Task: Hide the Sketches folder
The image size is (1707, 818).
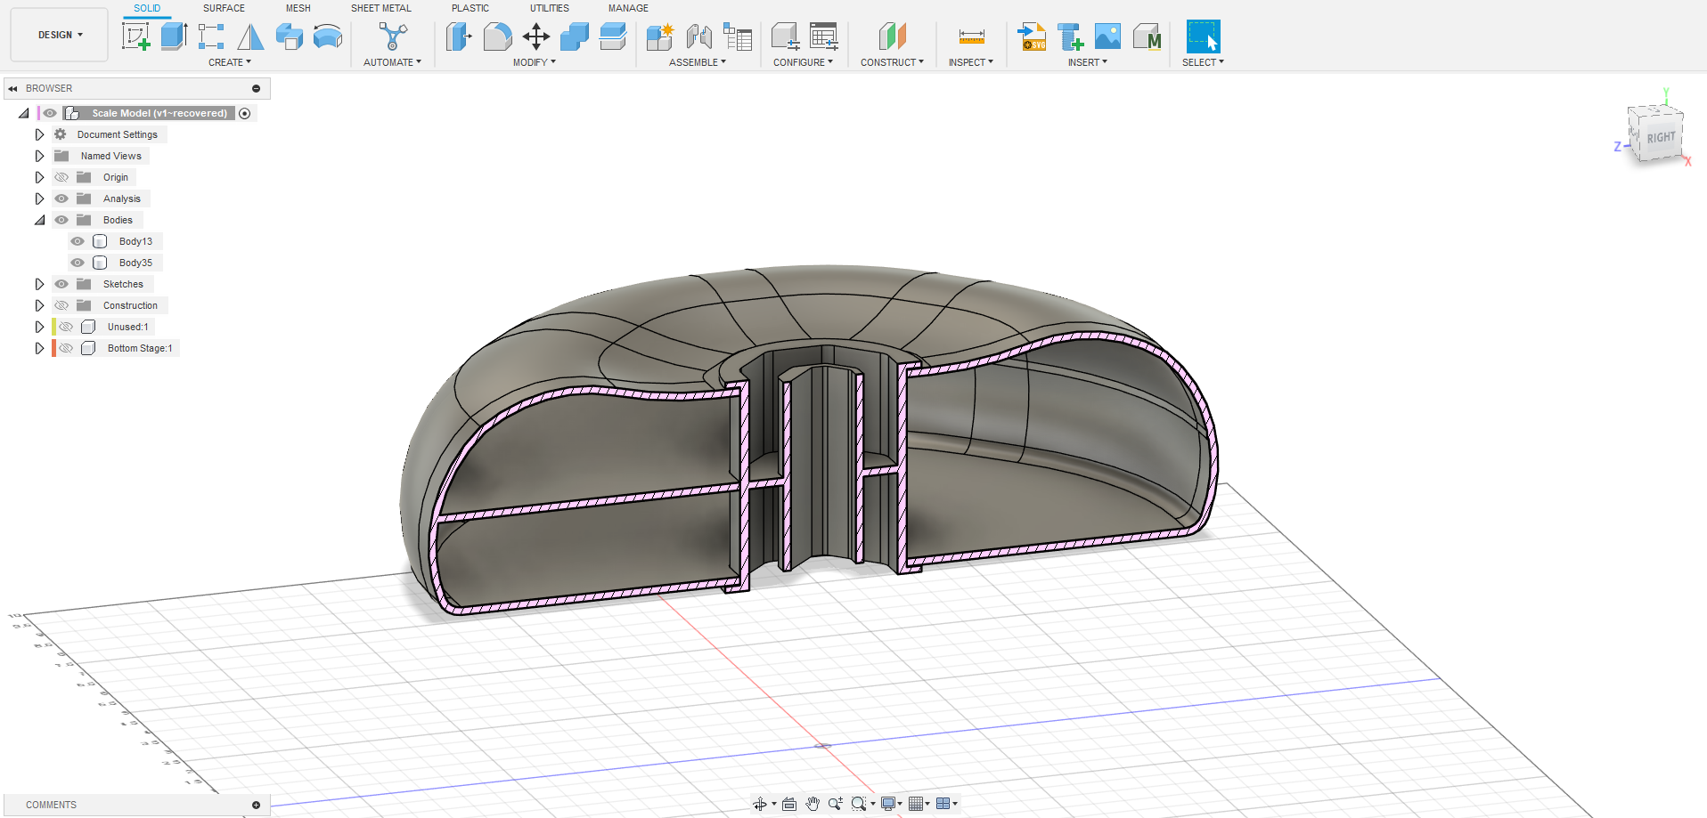Action: [61, 284]
